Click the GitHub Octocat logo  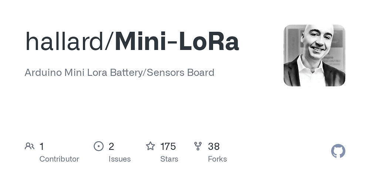(338, 151)
